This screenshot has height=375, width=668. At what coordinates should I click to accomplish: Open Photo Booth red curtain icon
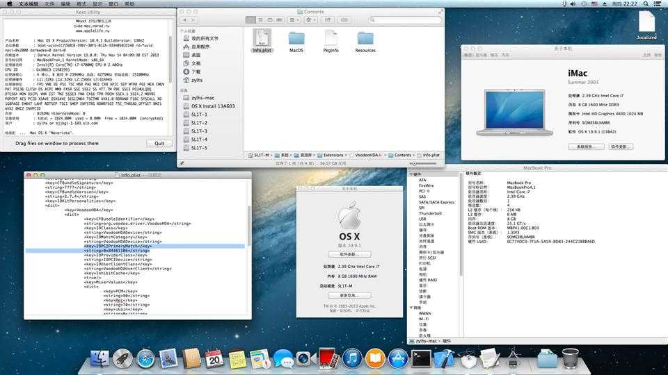pyautogui.click(x=329, y=358)
